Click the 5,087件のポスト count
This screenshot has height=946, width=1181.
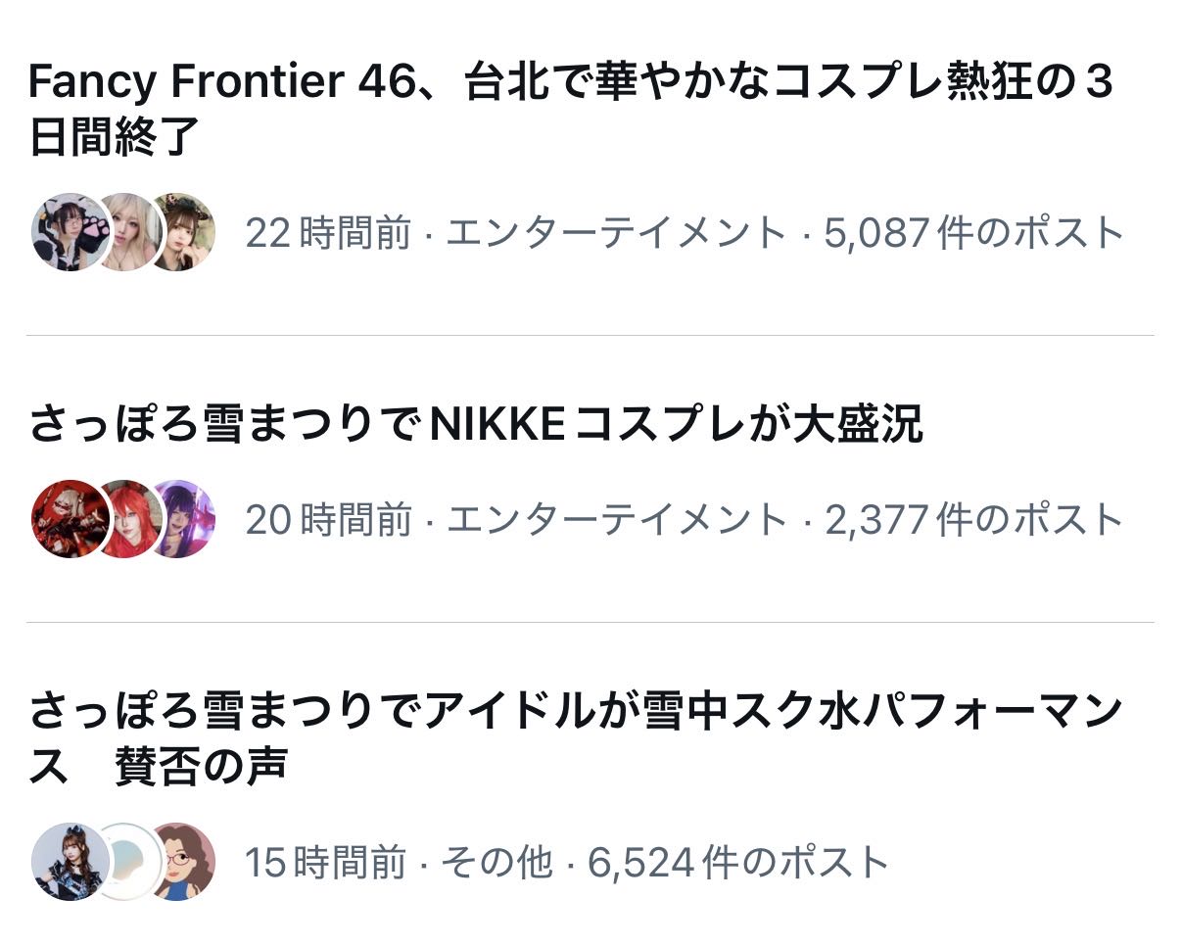(x=973, y=233)
